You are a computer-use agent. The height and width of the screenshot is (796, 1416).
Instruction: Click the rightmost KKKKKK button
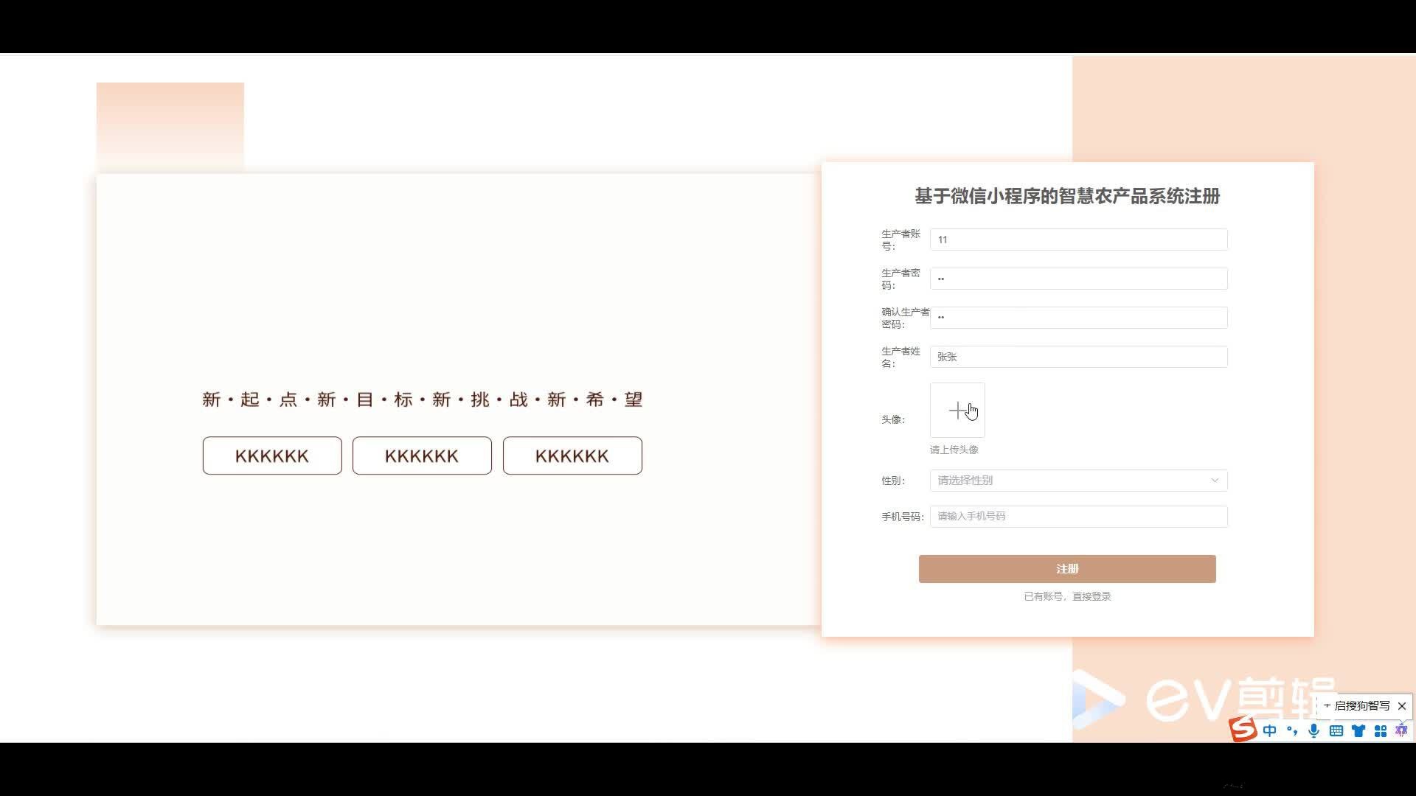pos(572,455)
